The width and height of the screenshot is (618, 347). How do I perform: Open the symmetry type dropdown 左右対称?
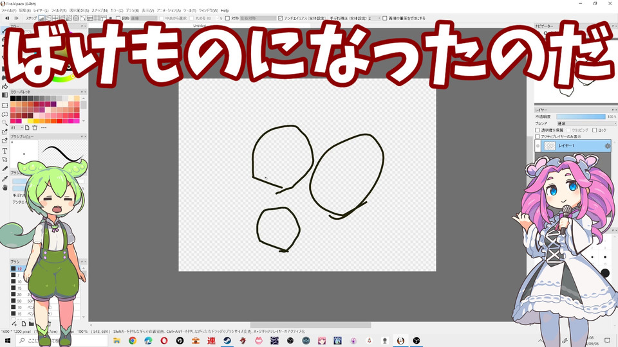tap(257, 18)
